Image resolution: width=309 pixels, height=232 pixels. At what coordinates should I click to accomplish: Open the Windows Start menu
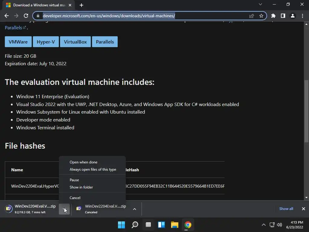[121, 225]
